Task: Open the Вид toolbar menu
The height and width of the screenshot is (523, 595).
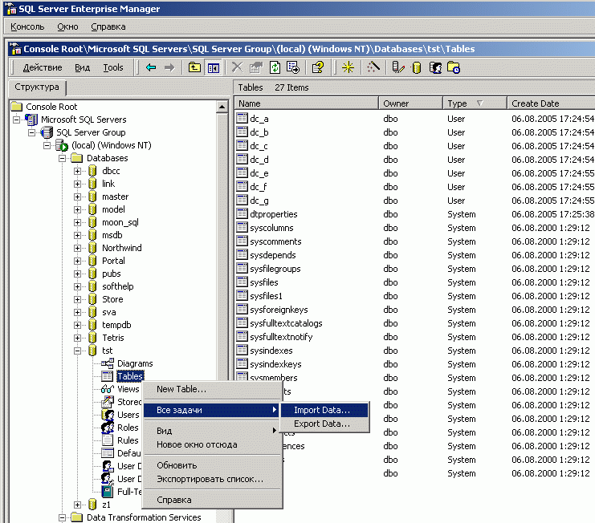Action: 82,68
